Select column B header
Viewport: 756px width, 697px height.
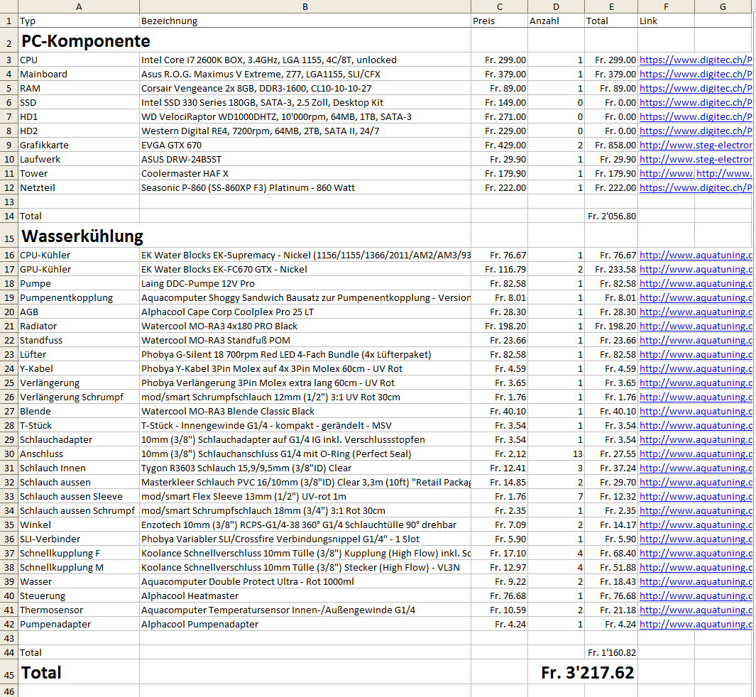[305, 6]
